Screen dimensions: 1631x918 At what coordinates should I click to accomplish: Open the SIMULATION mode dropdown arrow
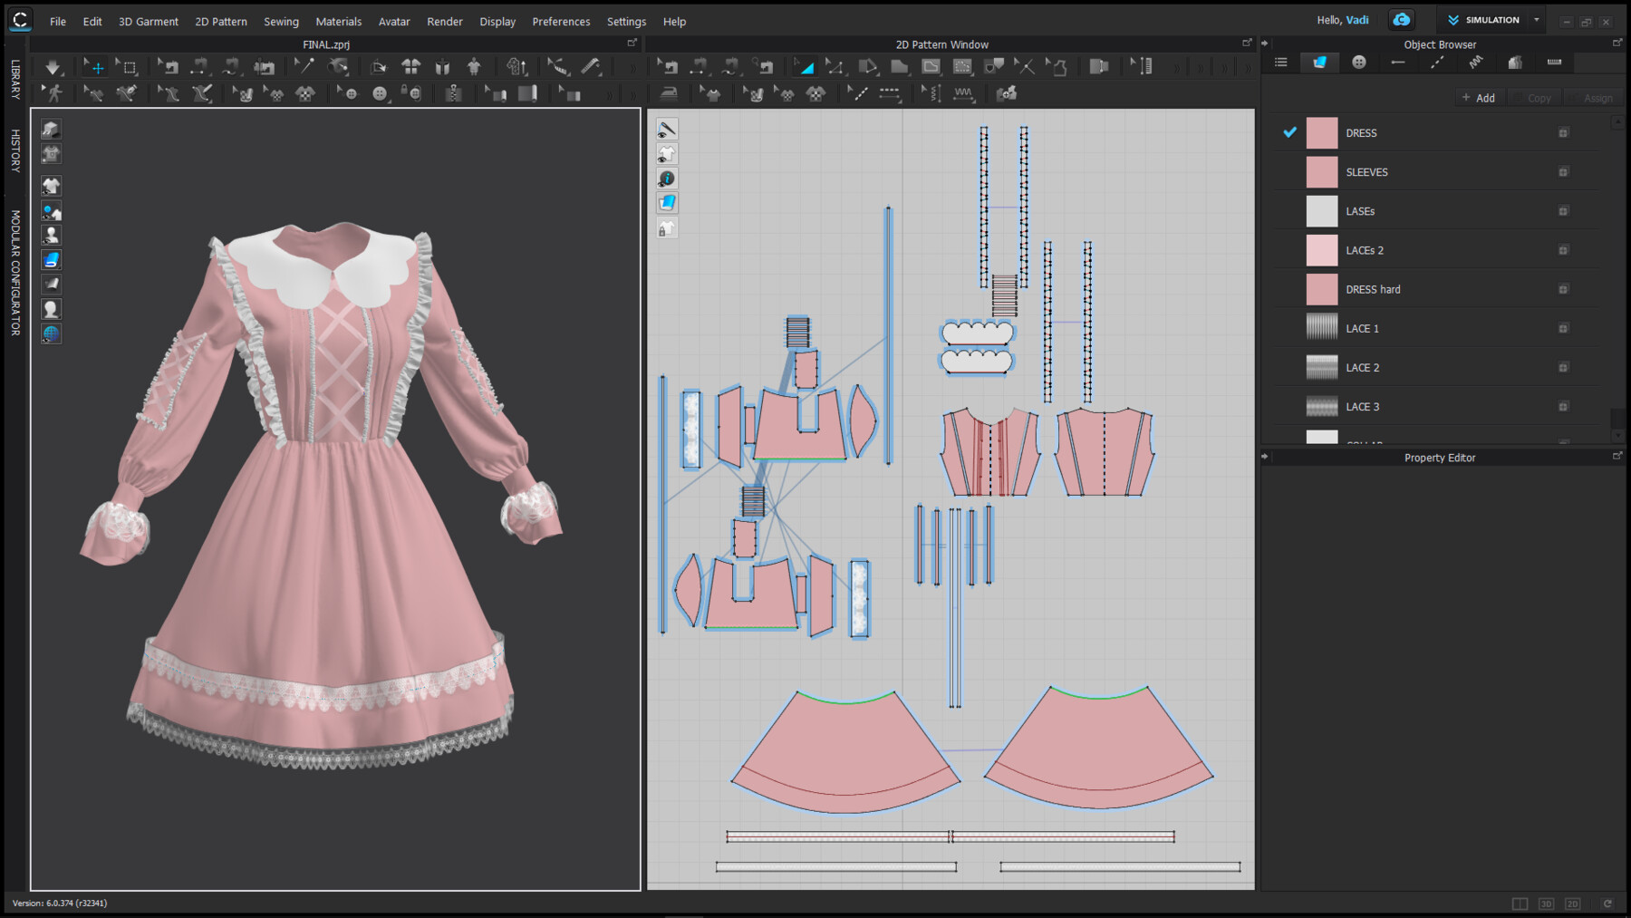[x=1536, y=20]
